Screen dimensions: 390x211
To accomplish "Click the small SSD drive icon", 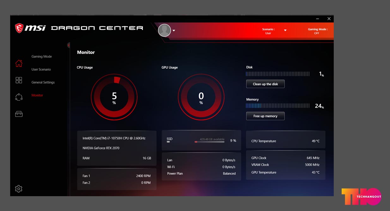I will (168, 142).
